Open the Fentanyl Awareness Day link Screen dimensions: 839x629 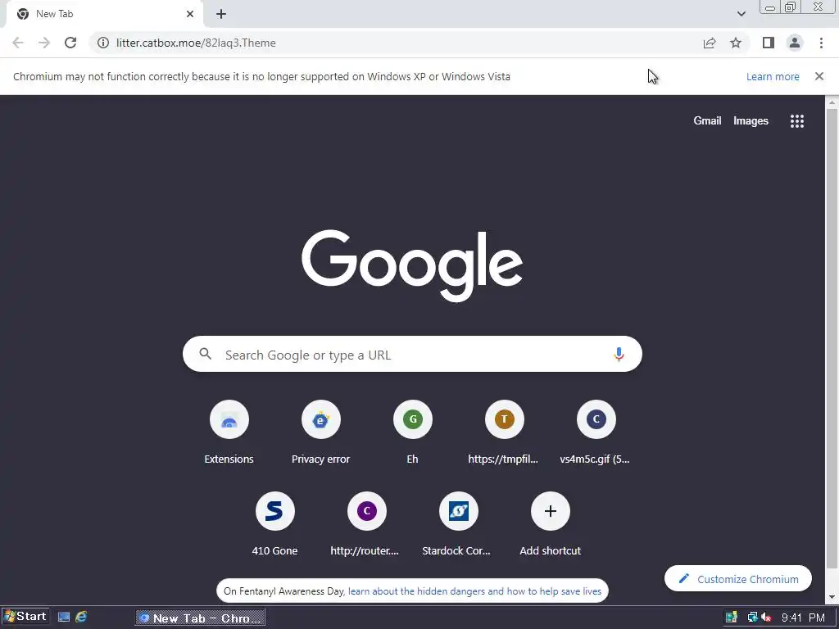[x=474, y=591]
